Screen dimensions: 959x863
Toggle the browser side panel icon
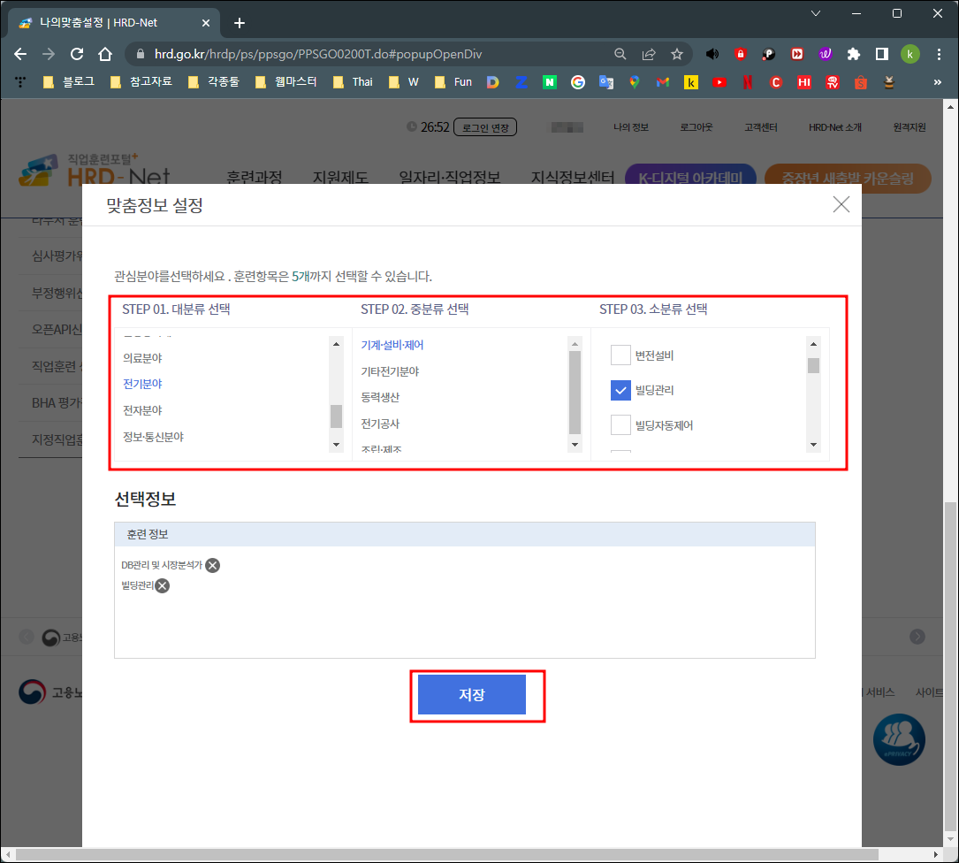[x=881, y=54]
